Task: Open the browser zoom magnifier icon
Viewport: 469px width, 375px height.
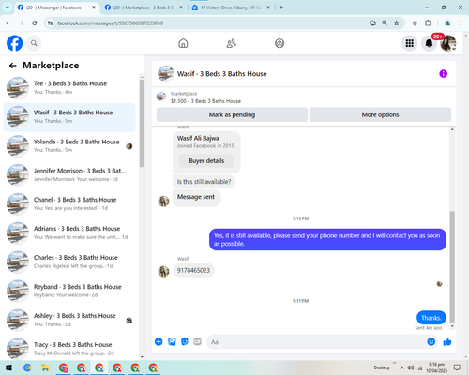Action: coord(385,22)
